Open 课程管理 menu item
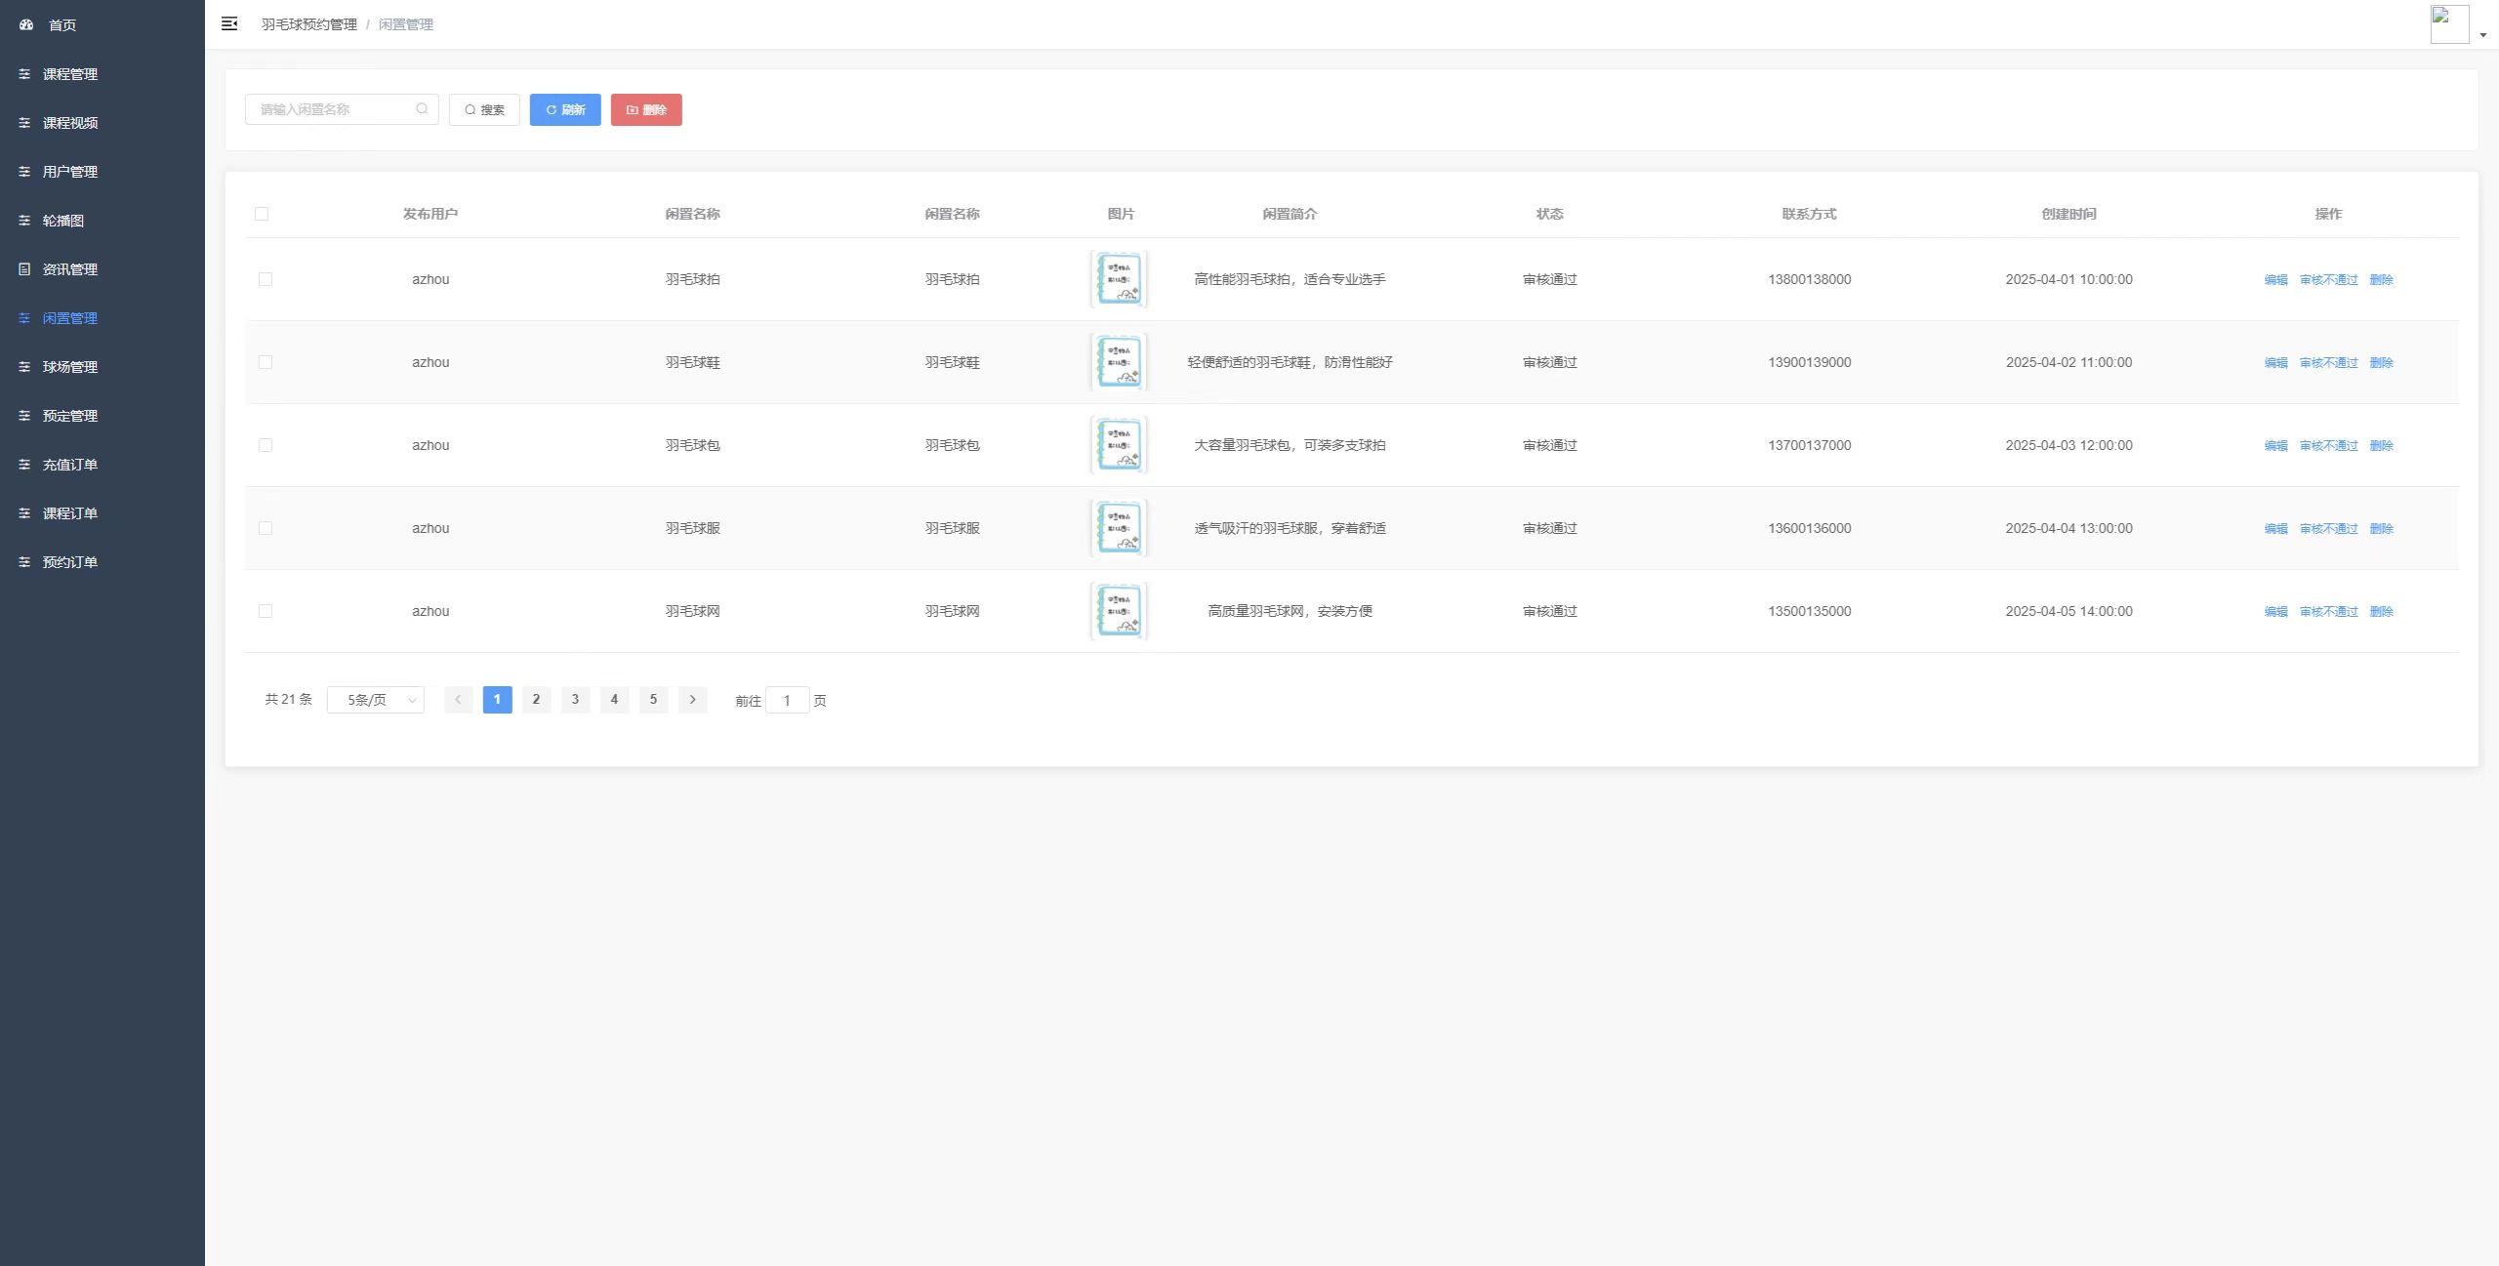This screenshot has width=2499, height=1266. [x=102, y=74]
